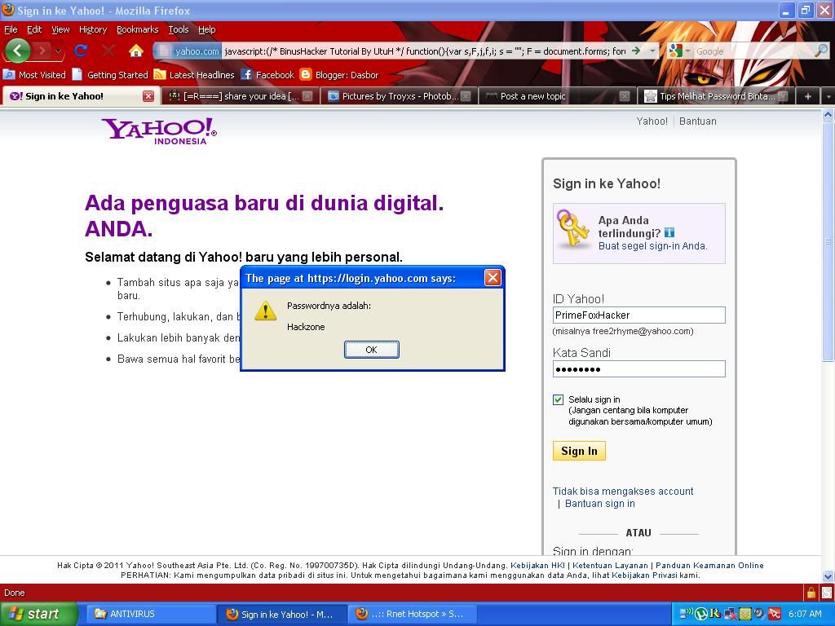Click the disconnected network tray icon
The height and width of the screenshot is (626, 835).
tap(730, 614)
